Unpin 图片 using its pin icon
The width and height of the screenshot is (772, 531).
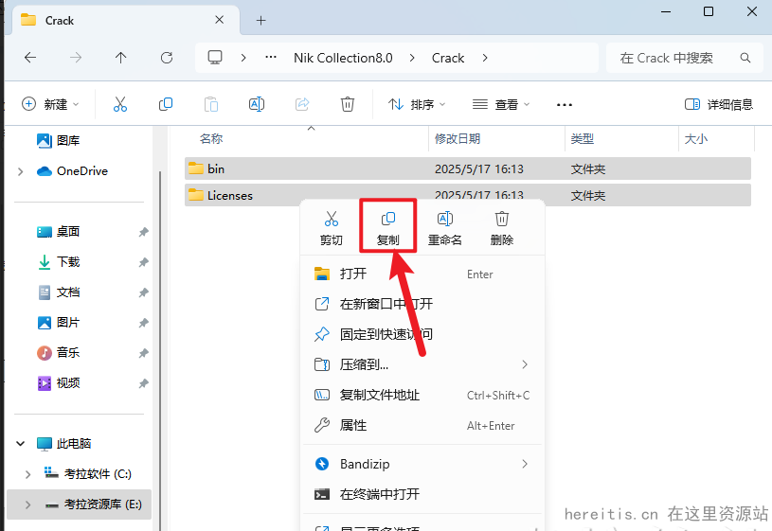[x=143, y=324]
